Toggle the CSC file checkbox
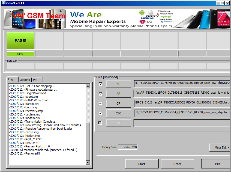This screenshot has width=231, height=172. 100,113
